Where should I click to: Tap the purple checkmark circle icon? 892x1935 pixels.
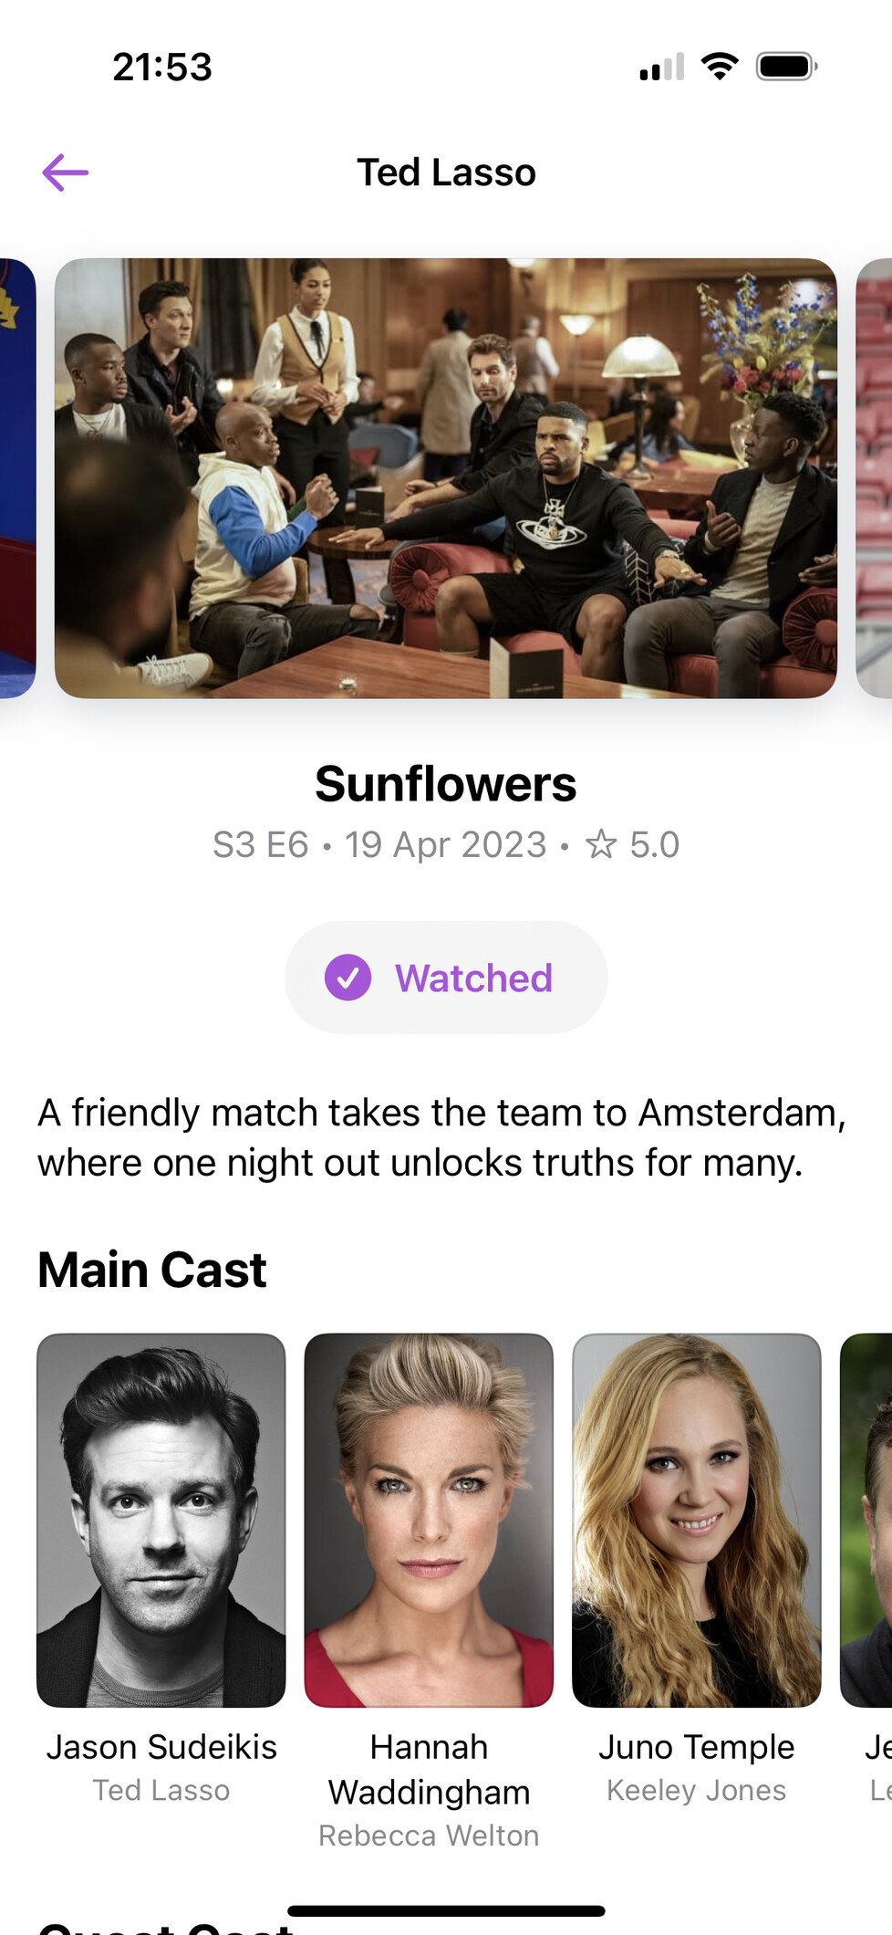[x=347, y=978]
